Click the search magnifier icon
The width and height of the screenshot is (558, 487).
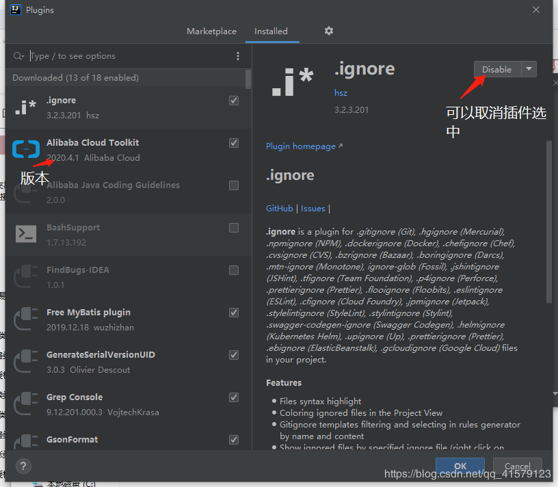[18, 56]
